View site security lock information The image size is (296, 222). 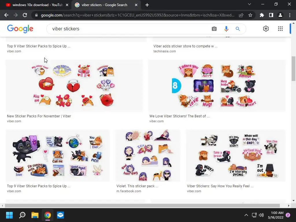click(36, 15)
